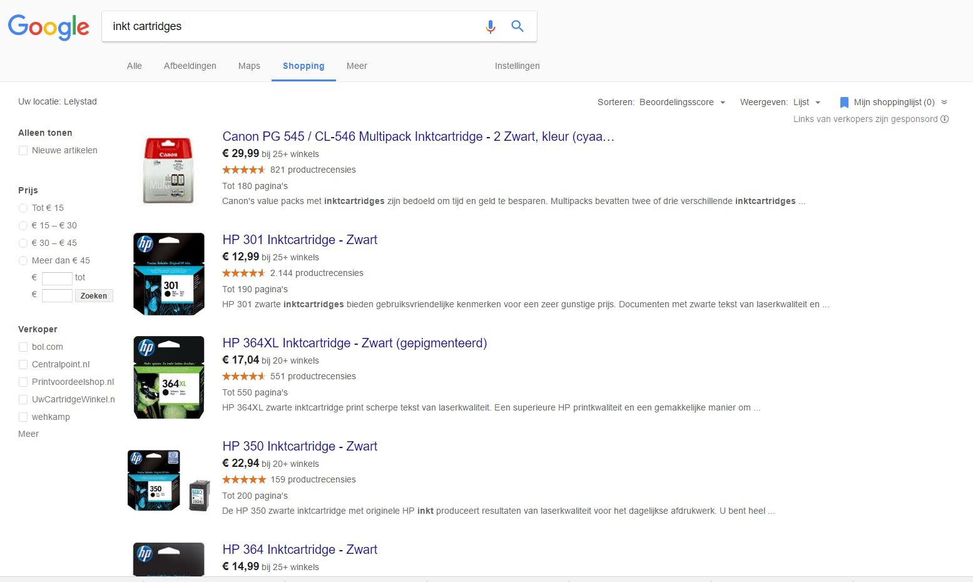
Task: Check the Printvoordeelshop.nl seller filter
Action: click(x=23, y=382)
